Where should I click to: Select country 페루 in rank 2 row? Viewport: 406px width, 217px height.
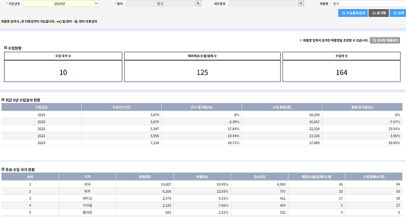tap(87, 191)
